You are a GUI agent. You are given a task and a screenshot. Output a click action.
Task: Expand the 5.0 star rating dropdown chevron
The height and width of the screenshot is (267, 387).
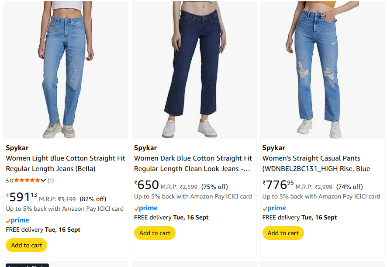point(43,180)
